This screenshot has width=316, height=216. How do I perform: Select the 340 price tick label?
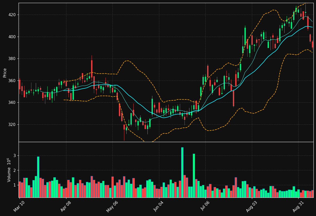tap(12, 102)
